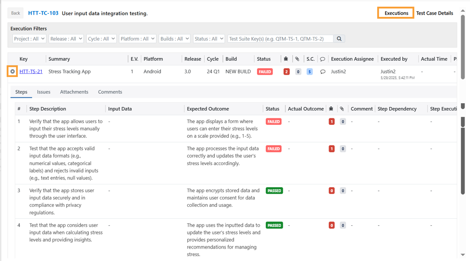This screenshot has height=261, width=470.
Task: Open the Cycle filter dropdown
Action: (x=101, y=39)
